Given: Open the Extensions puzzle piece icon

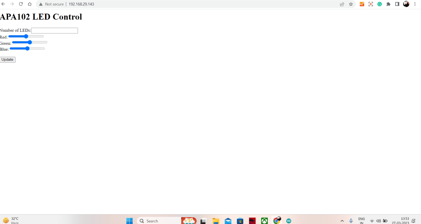Looking at the screenshot, I should [x=388, y=4].
